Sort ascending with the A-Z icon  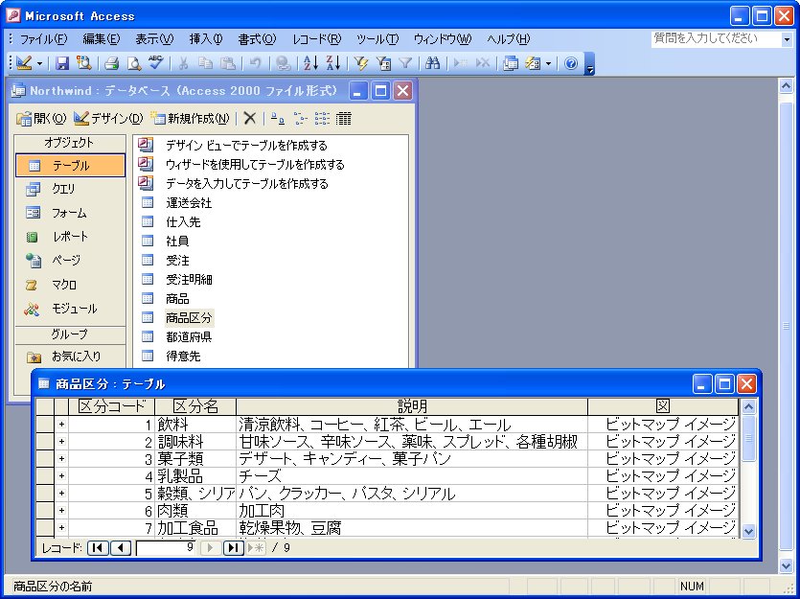tap(310, 63)
